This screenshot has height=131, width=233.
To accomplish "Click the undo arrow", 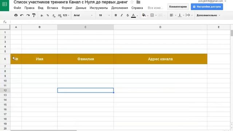I will [22, 15].
